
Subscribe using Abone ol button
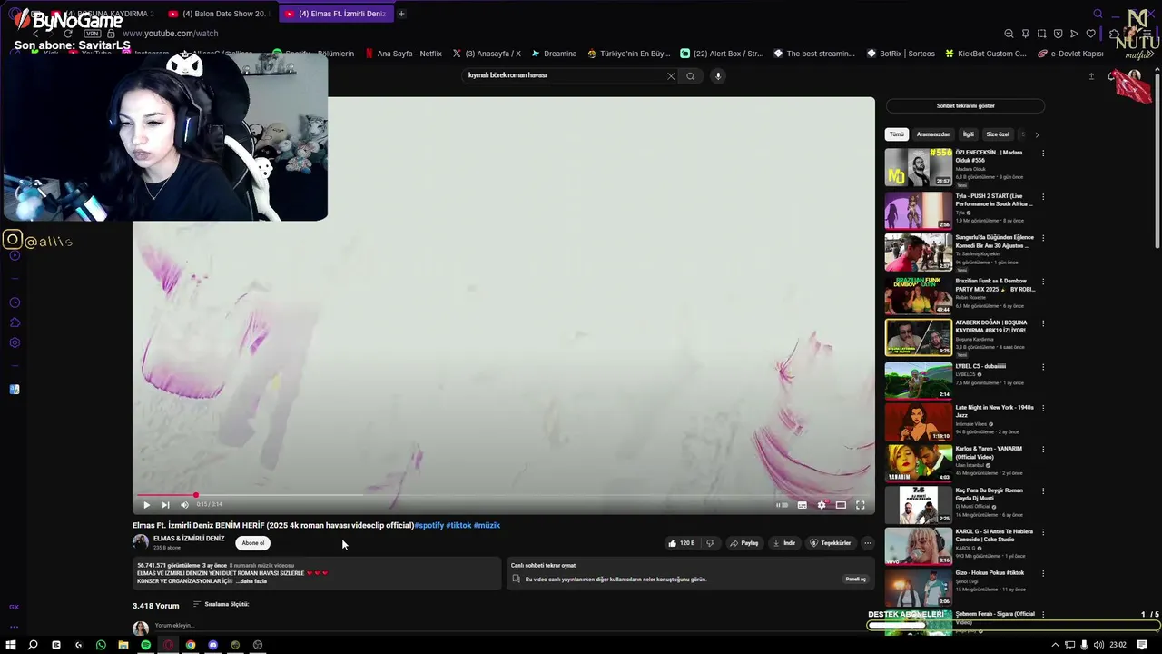point(253,543)
